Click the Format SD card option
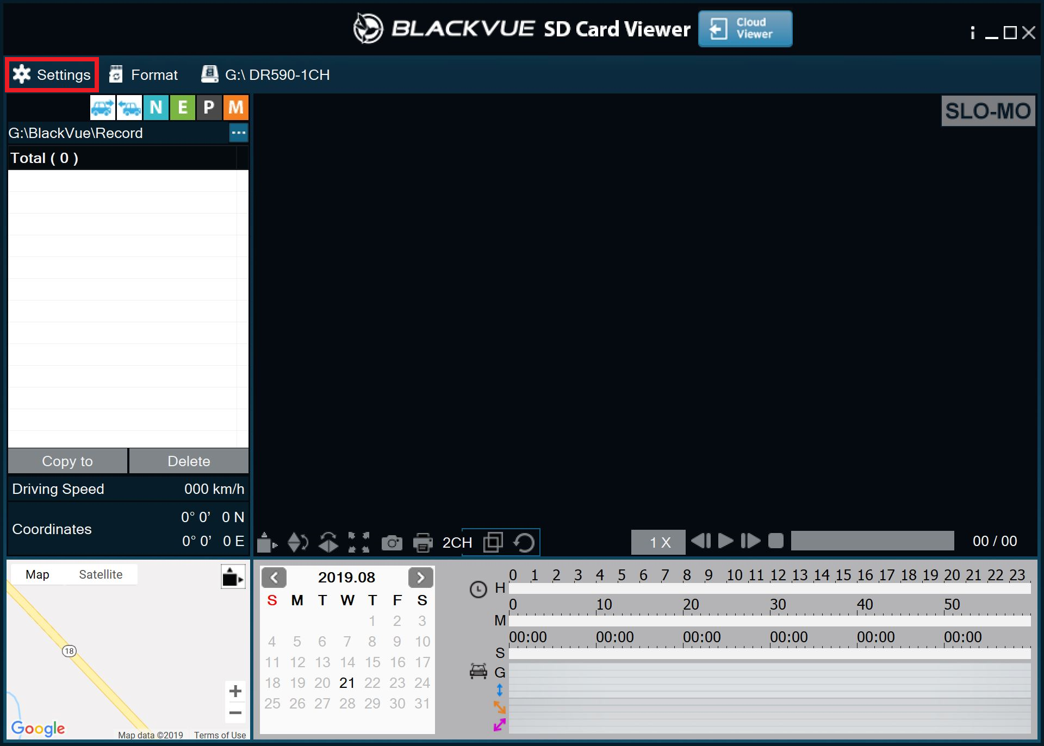 pos(144,75)
